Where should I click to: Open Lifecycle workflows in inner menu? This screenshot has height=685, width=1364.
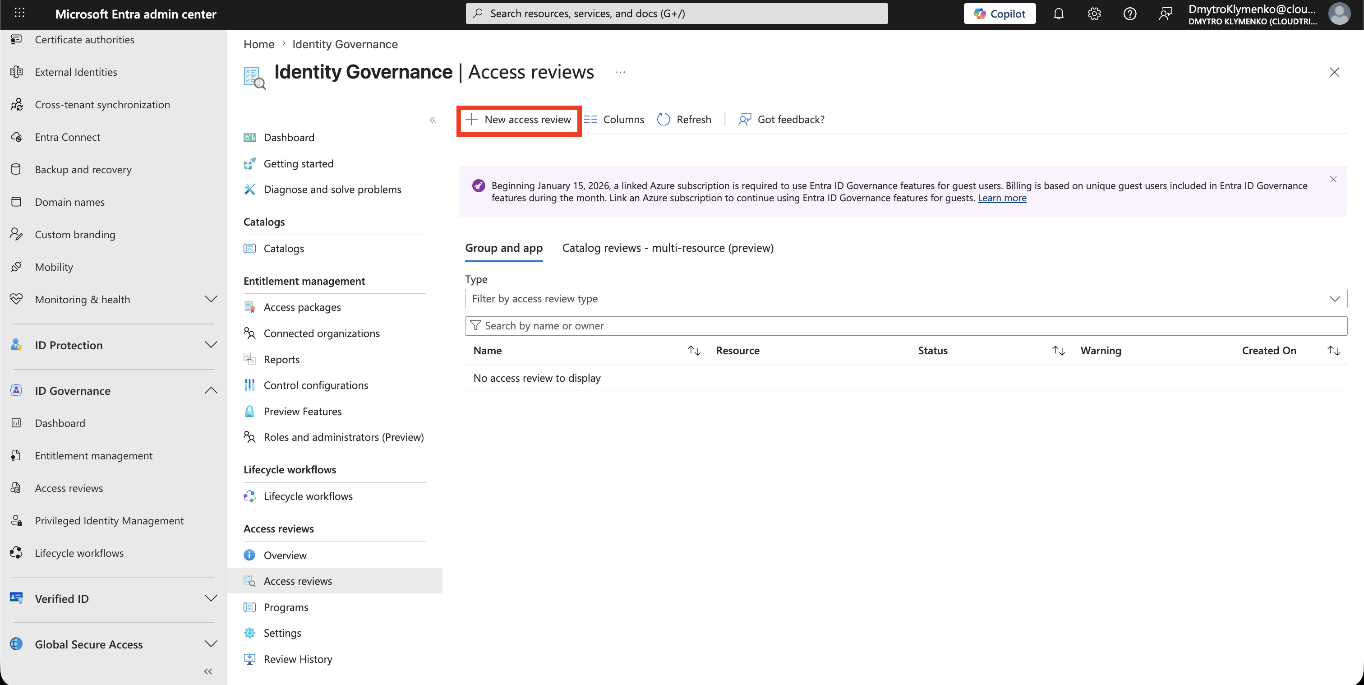coord(308,496)
